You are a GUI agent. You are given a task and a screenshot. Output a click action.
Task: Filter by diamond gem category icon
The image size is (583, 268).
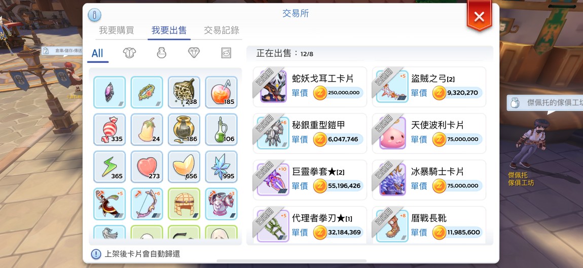[x=194, y=53]
